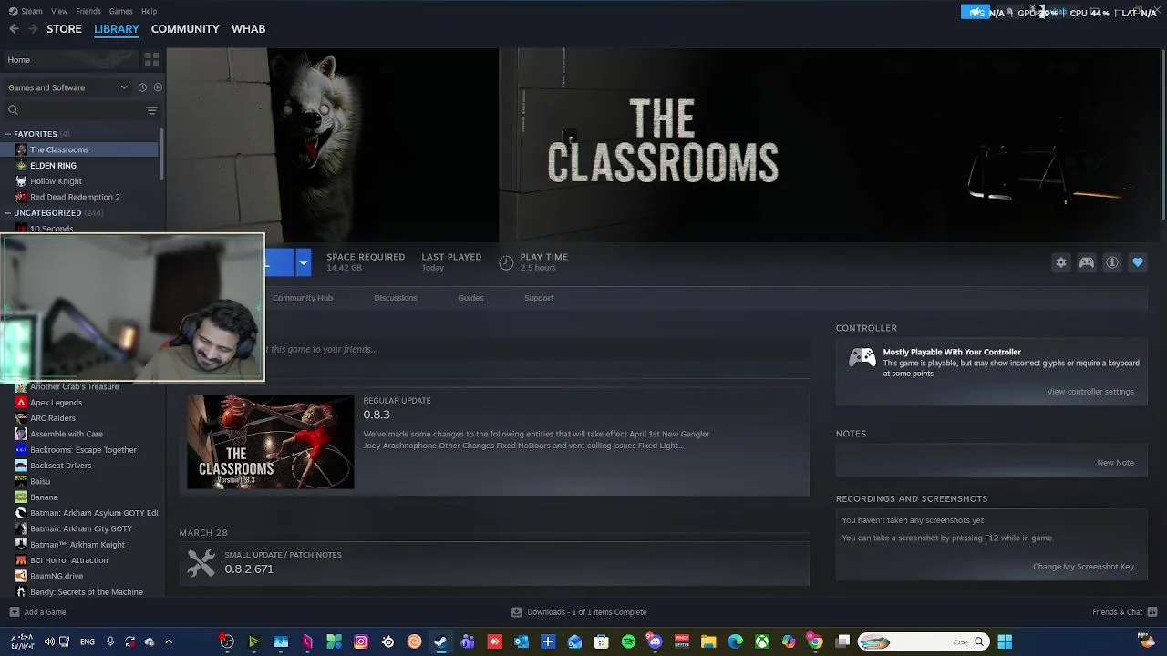The height and width of the screenshot is (656, 1167).
Task: Collapse the UNCATEGORIZED category
Action: pos(7,213)
